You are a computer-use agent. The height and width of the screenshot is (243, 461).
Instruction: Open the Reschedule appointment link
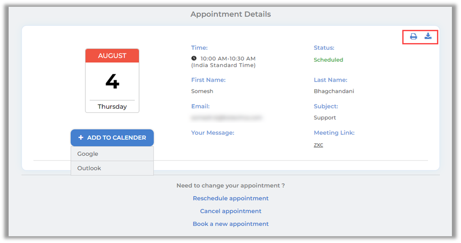click(230, 198)
